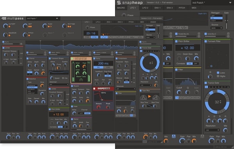Viewport: 234px width, 149px height.
Task: Click the Snapheap logo icon
Action: coord(119,3)
